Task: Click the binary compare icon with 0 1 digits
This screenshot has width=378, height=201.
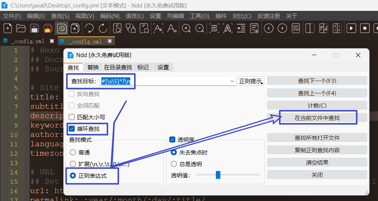Action: point(337,28)
